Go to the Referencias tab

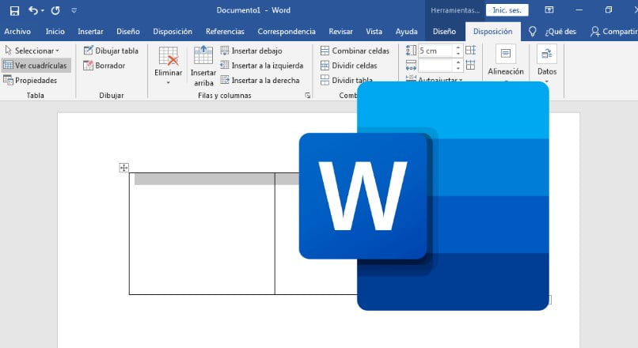click(x=225, y=32)
